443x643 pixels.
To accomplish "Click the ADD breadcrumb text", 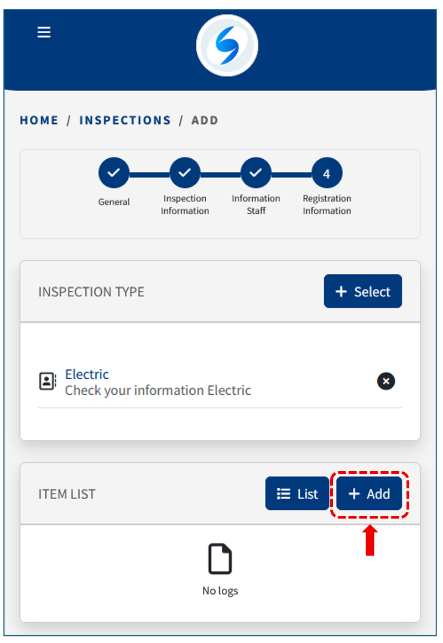I will pos(205,121).
